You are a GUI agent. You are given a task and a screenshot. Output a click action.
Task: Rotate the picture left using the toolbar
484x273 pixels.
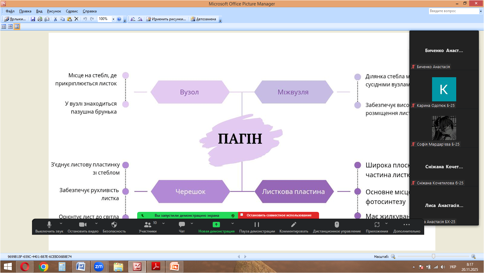[x=133, y=19]
